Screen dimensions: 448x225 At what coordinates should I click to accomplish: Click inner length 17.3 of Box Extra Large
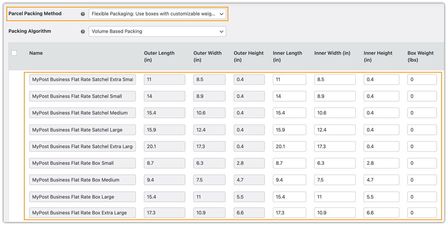289,213
